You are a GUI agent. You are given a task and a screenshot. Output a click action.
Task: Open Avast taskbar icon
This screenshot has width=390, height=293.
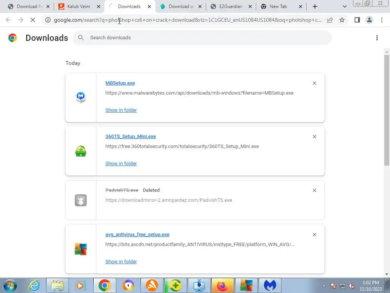(152, 285)
